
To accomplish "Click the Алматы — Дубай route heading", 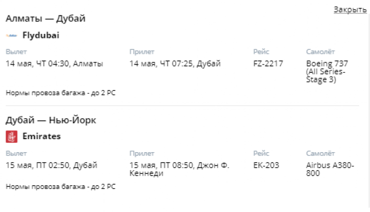I will (x=45, y=18).
